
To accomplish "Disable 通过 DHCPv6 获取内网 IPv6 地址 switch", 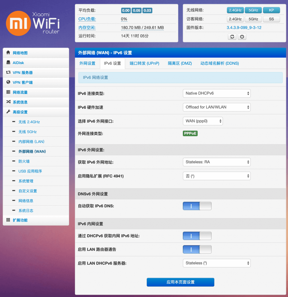I will click(x=197, y=236).
